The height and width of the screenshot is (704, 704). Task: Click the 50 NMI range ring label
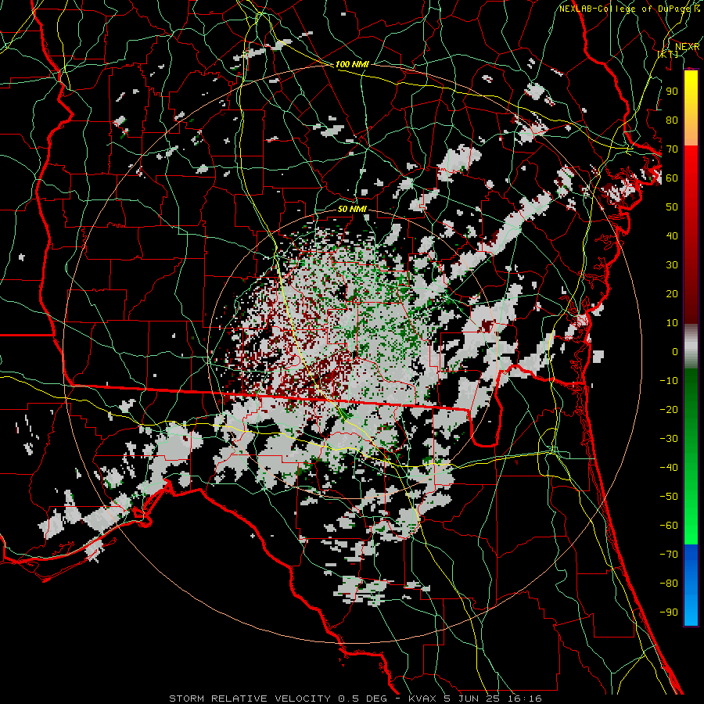pyautogui.click(x=352, y=209)
